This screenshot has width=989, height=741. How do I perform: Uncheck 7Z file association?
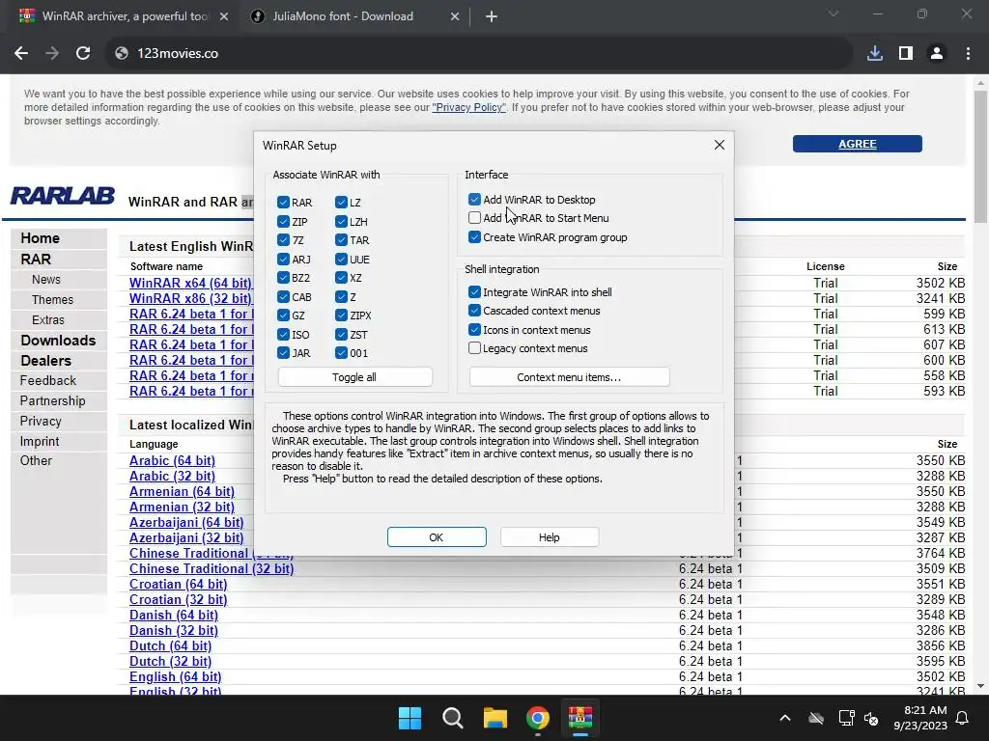(283, 240)
